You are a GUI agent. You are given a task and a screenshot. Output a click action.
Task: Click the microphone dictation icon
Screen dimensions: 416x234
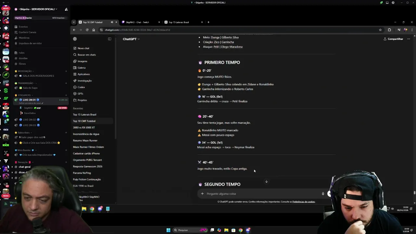(323, 194)
